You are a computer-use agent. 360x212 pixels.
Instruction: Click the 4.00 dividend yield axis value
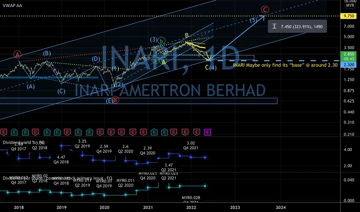point(348,150)
